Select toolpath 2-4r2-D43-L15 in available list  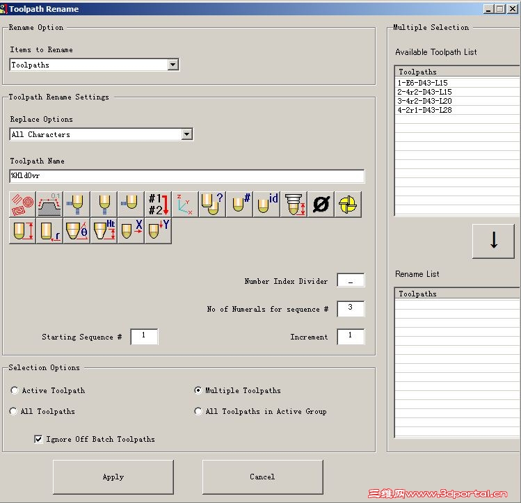(x=458, y=92)
